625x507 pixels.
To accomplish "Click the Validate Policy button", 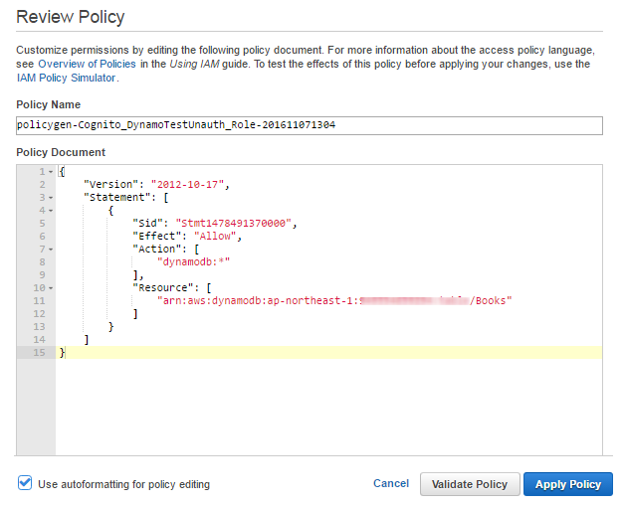I will point(470,484).
